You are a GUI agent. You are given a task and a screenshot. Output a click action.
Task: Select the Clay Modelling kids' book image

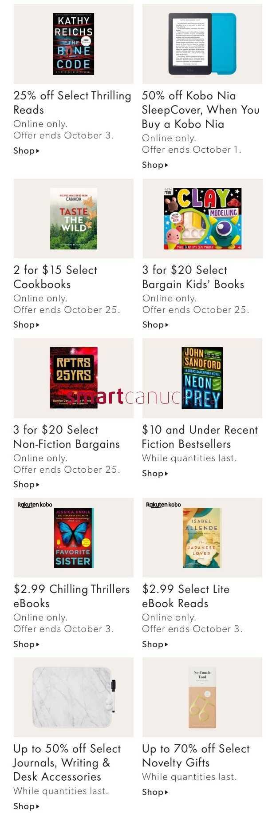pyautogui.click(x=202, y=218)
